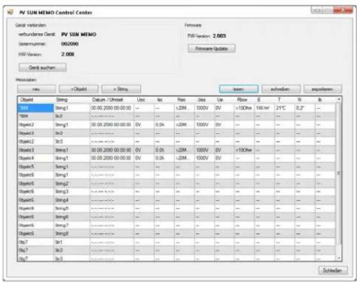
Task: Select the Str3 cell of Objekt2
Action: pyautogui.click(x=72, y=142)
